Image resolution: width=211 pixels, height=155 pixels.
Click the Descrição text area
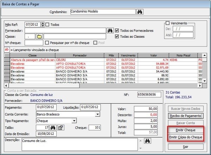[x=80, y=144]
